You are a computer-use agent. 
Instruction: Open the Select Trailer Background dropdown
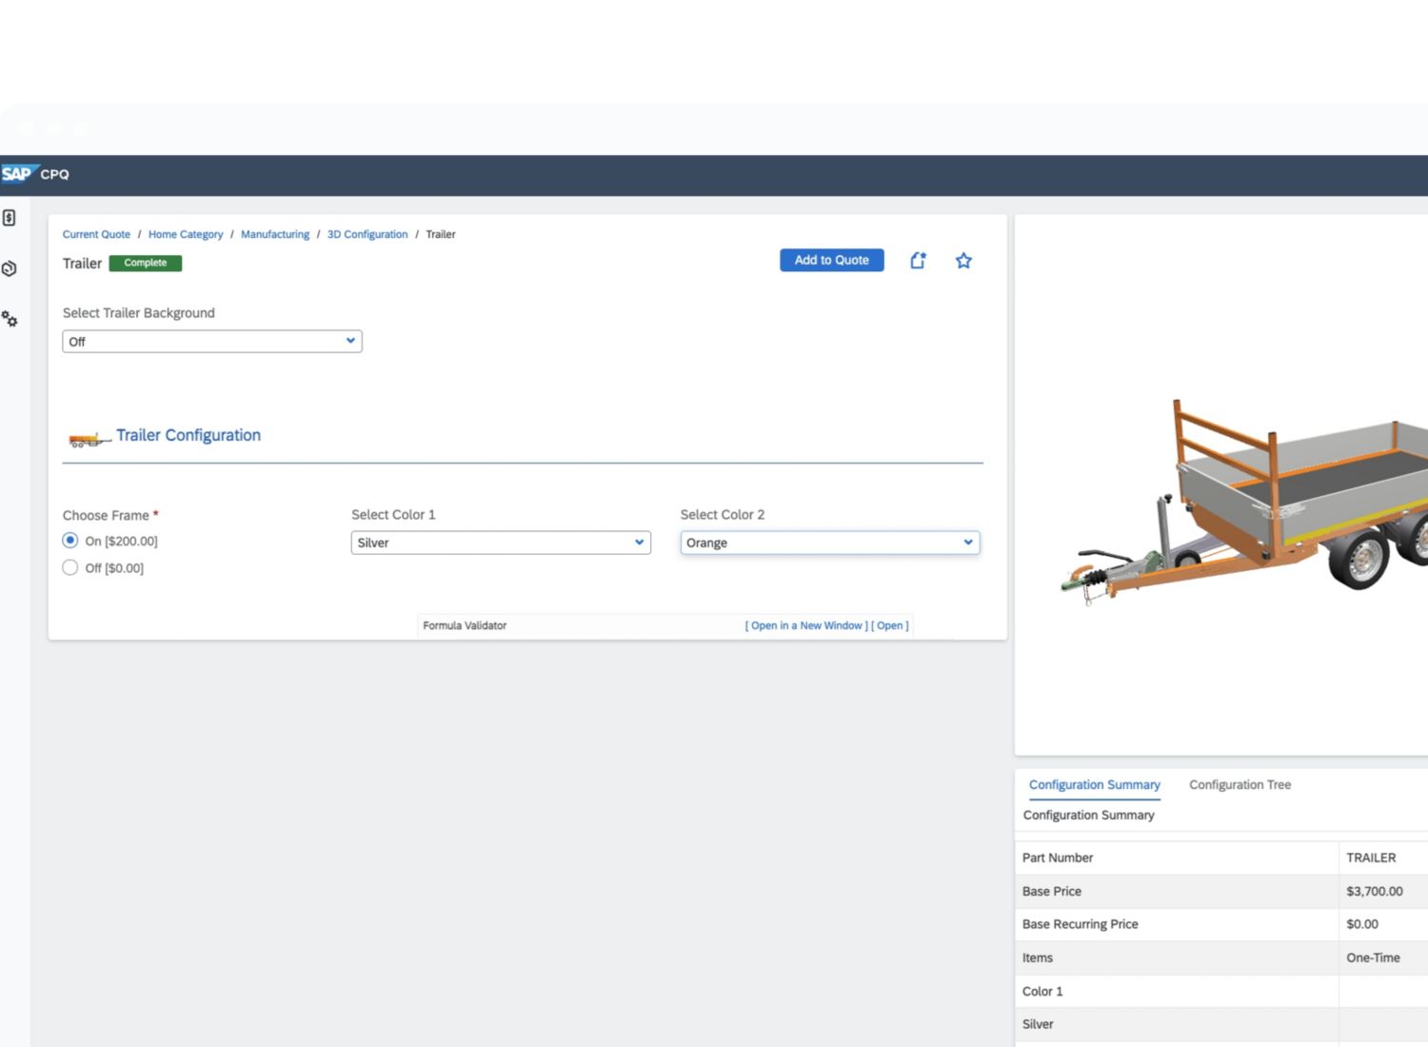click(x=211, y=342)
